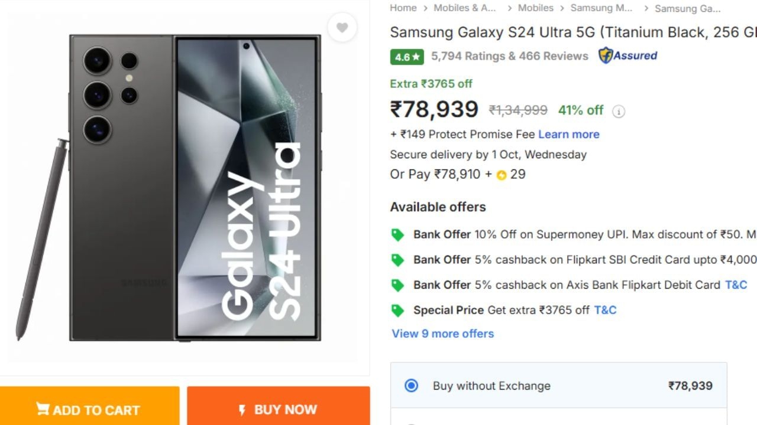Open the 5,794 Ratings & 466 Reviews link
The image size is (757, 425).
[x=509, y=57]
